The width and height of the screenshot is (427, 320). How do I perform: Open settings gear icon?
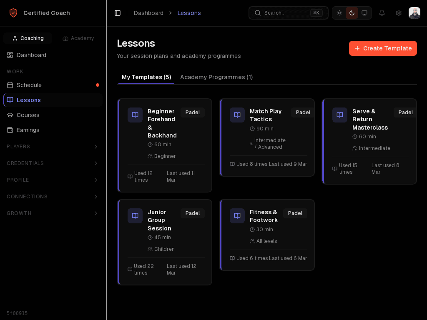[x=399, y=13]
